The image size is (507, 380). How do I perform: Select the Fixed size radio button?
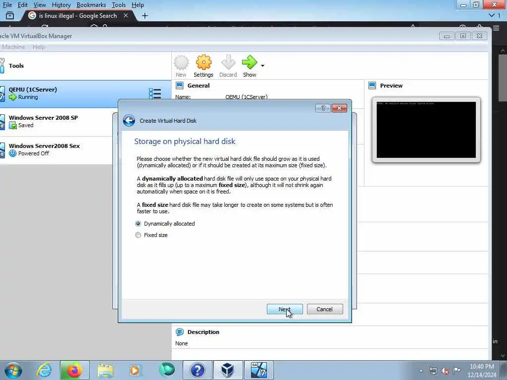pos(138,235)
